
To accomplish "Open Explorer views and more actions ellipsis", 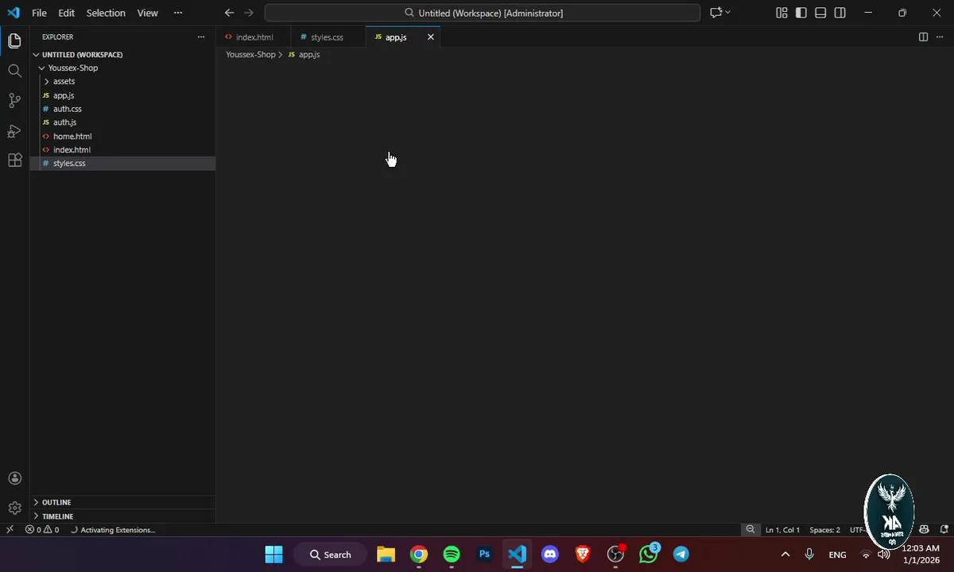I will (x=201, y=37).
